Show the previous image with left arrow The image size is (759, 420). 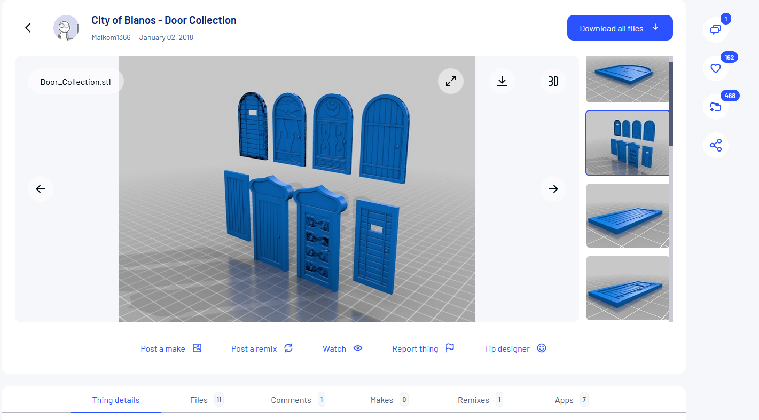tap(41, 189)
